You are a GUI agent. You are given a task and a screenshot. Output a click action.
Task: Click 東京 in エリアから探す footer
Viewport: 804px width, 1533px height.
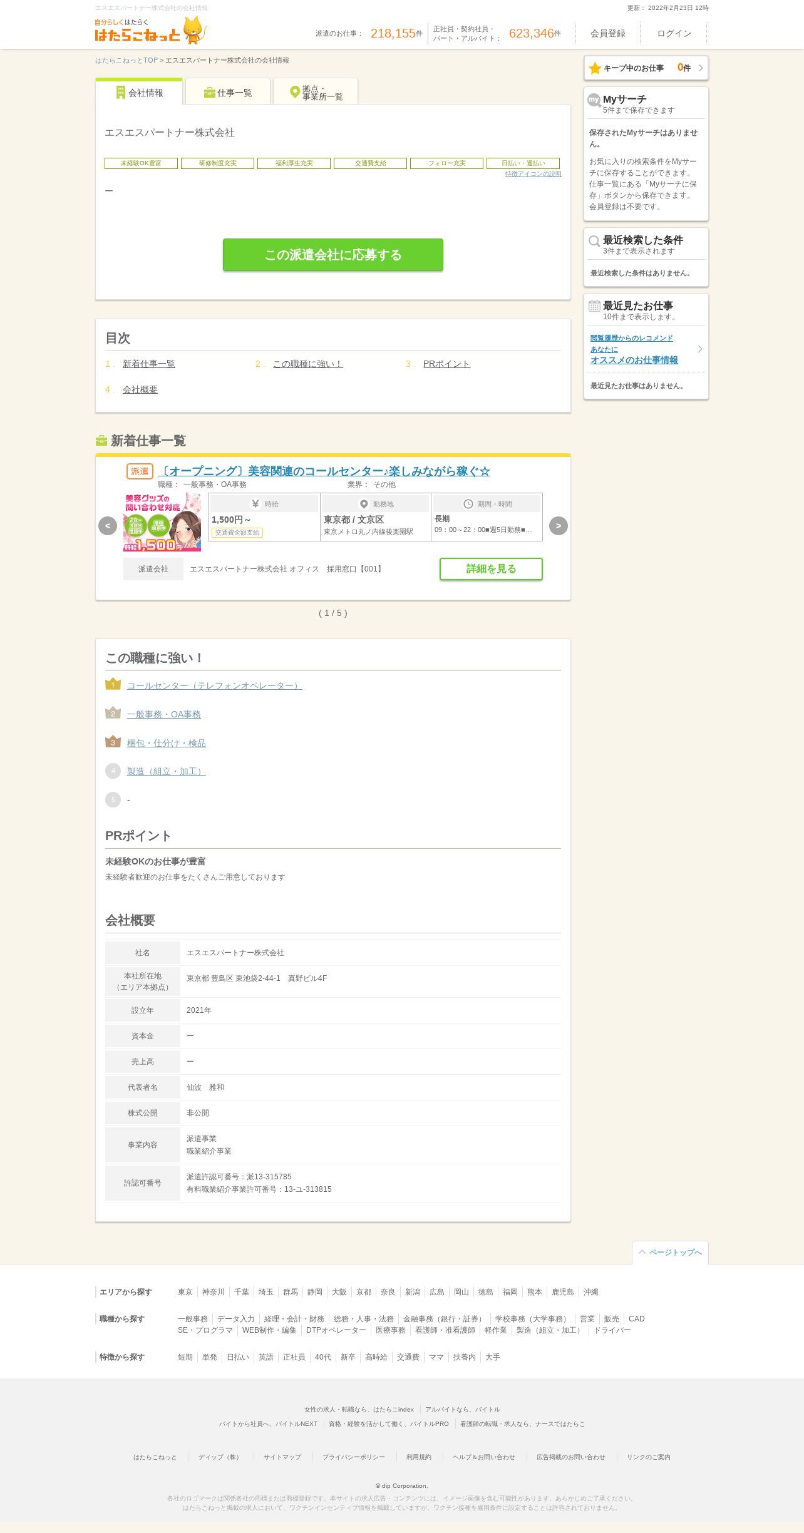[x=185, y=1292]
